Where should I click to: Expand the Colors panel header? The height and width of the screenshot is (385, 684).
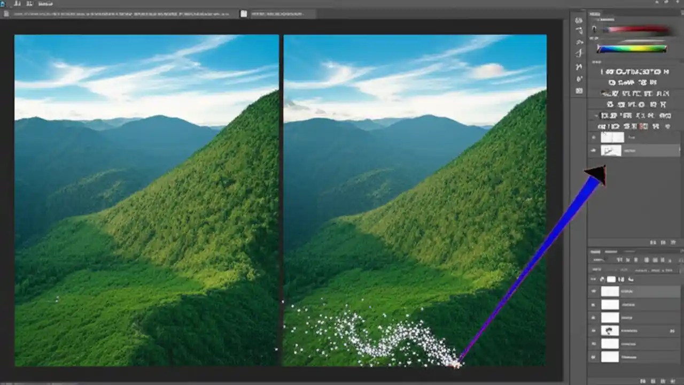(x=595, y=14)
